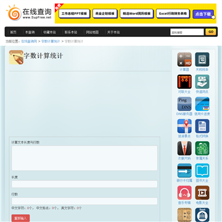Open the 格式转换 docx icon
222x222 pixels.
coord(202,126)
